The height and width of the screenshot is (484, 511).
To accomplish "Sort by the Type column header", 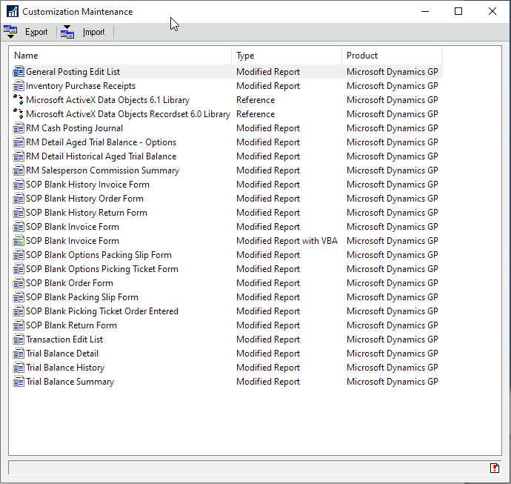I will pos(287,56).
